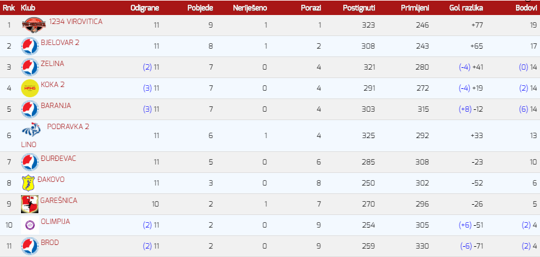Click the Podravka 2 Lino club logo

pyautogui.click(x=31, y=130)
